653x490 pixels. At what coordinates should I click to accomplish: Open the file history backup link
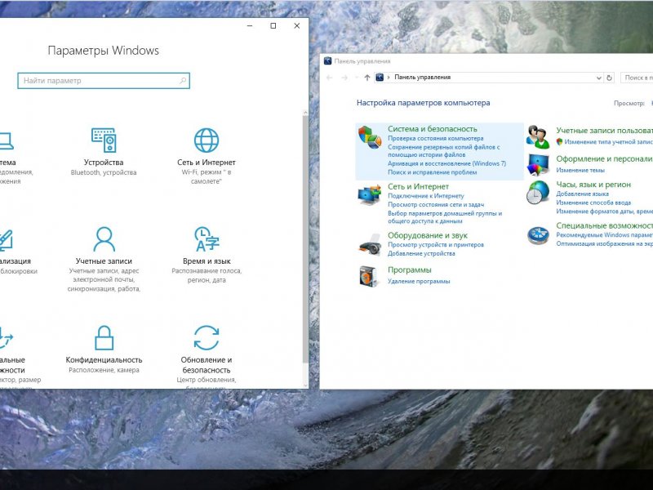point(444,151)
